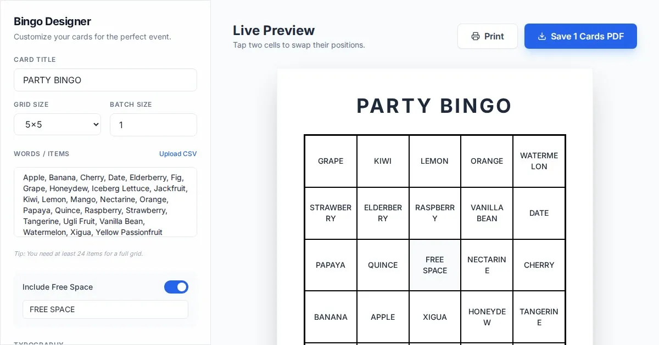The width and height of the screenshot is (659, 345).
Task: Focus the Card Title input field
Action: [105, 80]
